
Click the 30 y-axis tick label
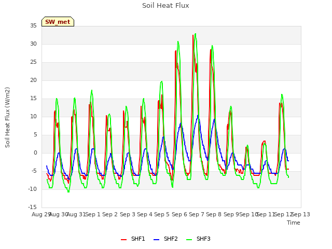[x=33, y=44]
